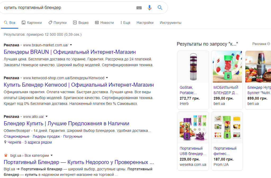Open dropdown arrow next to kenwood-shop ad URL
The image size is (271, 178).
click(x=107, y=77)
